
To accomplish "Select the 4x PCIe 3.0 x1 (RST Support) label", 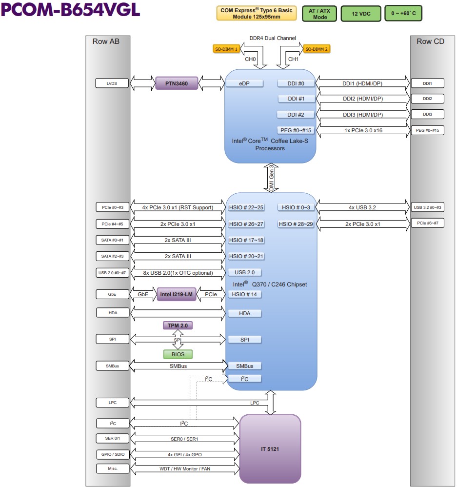I will point(178,207).
